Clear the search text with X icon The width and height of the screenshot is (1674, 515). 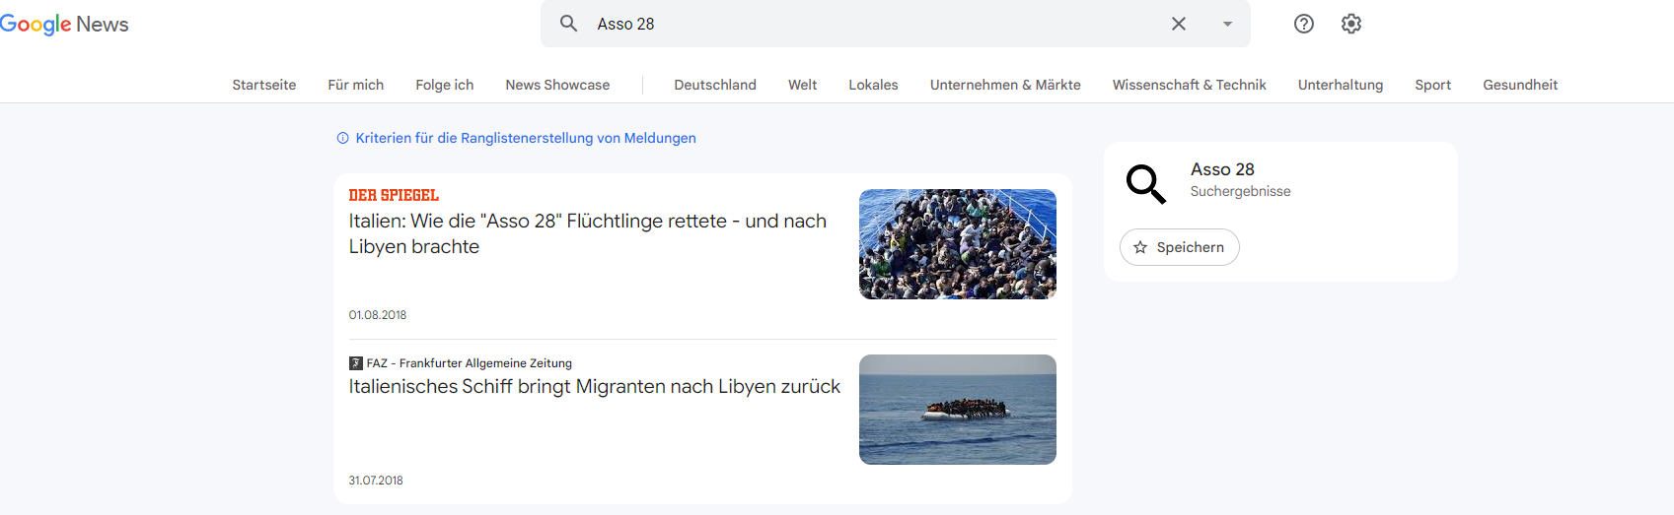(1179, 24)
